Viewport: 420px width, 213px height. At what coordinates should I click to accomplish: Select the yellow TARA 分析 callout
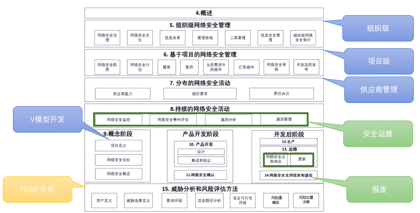coord(37,190)
